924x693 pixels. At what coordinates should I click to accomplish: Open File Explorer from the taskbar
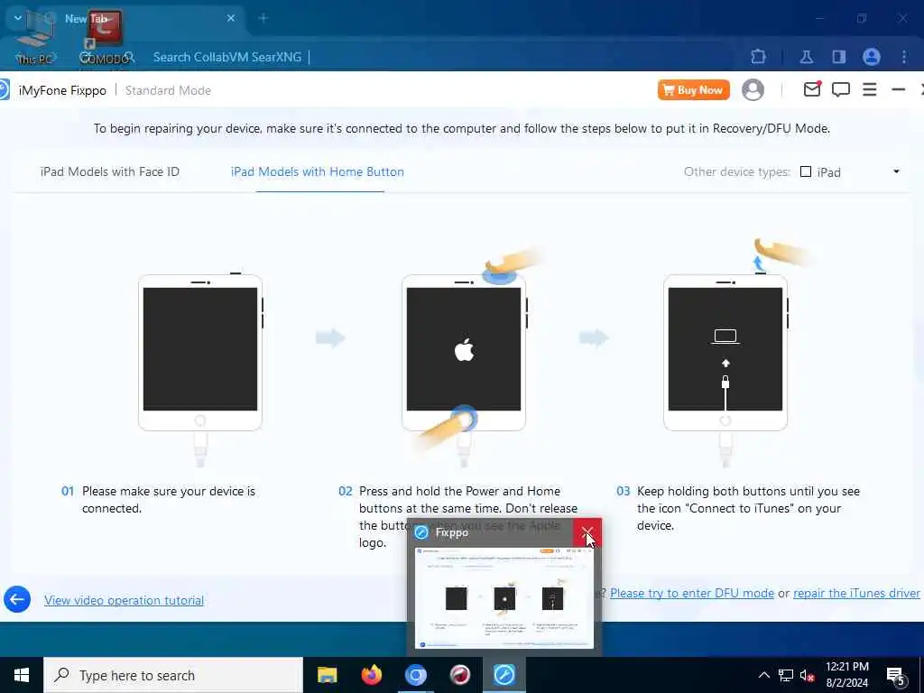(327, 675)
